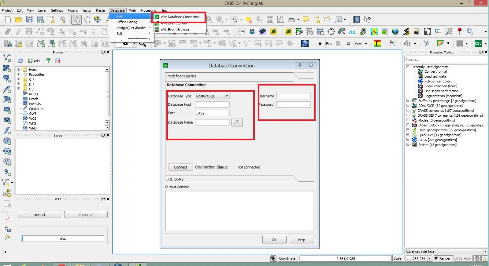The height and width of the screenshot is (266, 489).
Task: Open Help Contents book icon
Action: pos(357,20)
